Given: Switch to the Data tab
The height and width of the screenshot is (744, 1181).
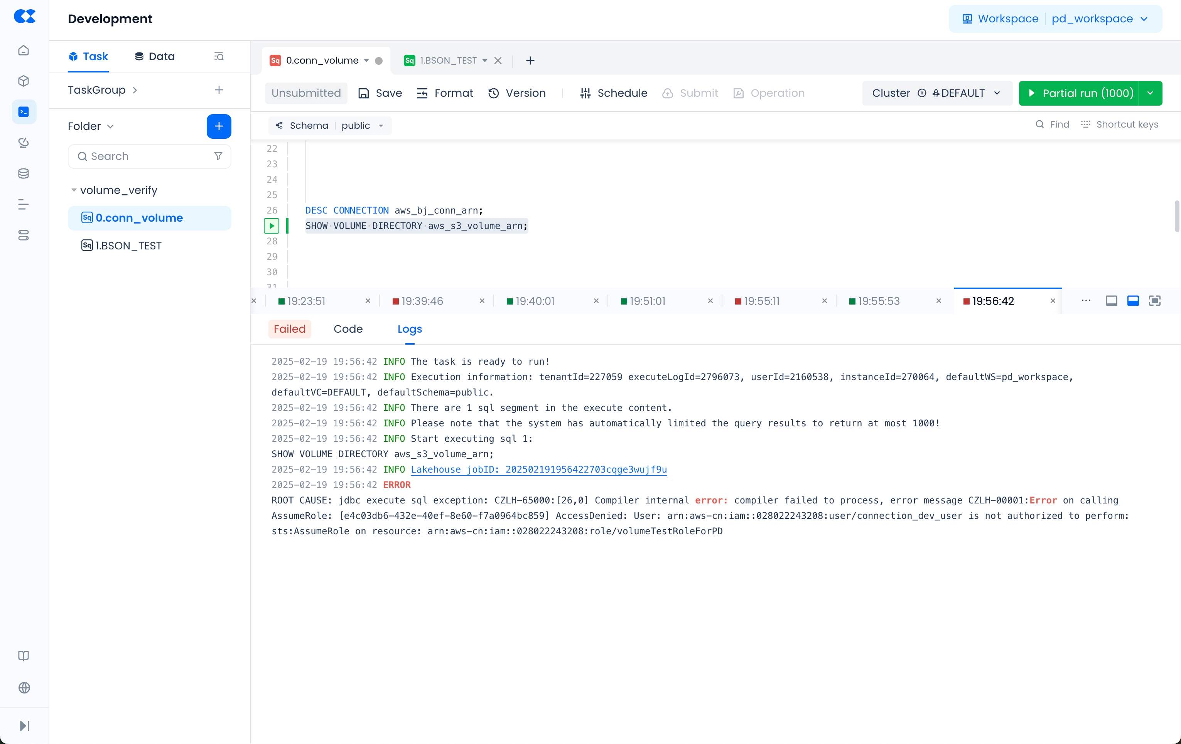Looking at the screenshot, I should [x=155, y=56].
